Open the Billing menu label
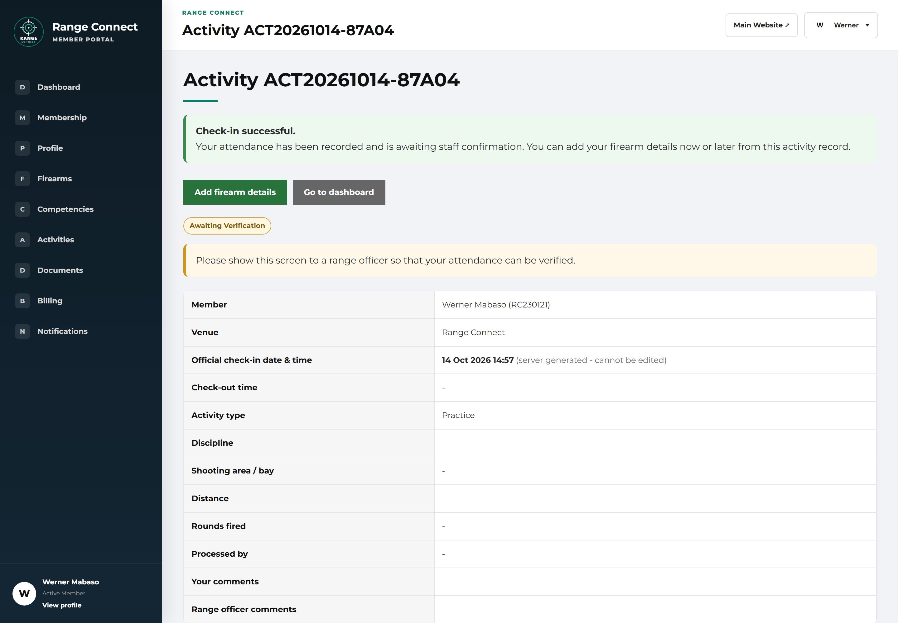This screenshot has height=623, width=898. pyautogui.click(x=50, y=301)
